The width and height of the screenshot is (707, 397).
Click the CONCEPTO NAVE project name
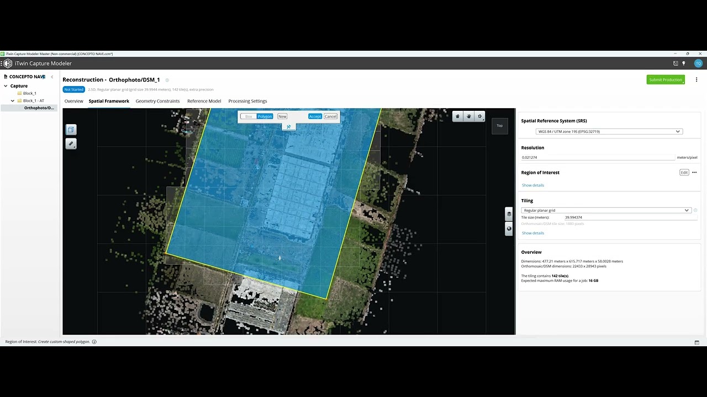click(x=27, y=77)
